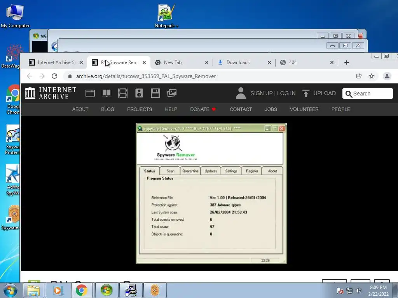This screenshot has height=298, width=398.
Task: Open the volume speaker tray icon
Action: (x=358, y=291)
